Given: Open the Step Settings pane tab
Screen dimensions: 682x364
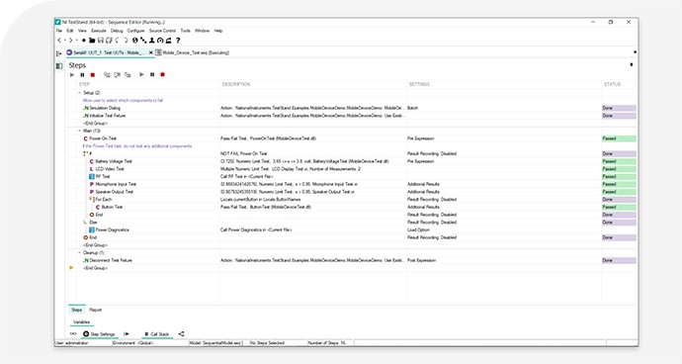Looking at the screenshot, I should point(100,334).
